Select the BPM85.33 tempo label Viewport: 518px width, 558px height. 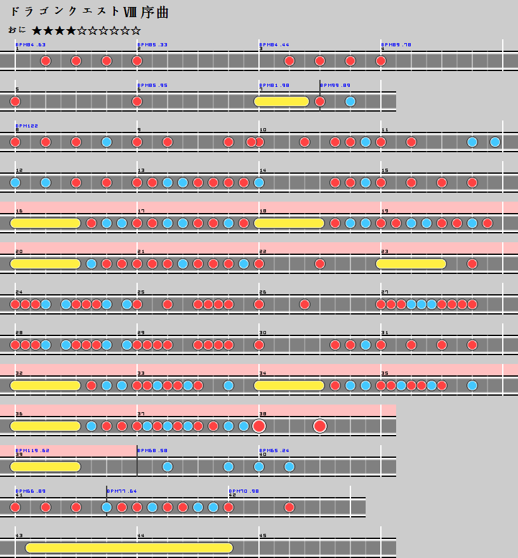pos(152,44)
